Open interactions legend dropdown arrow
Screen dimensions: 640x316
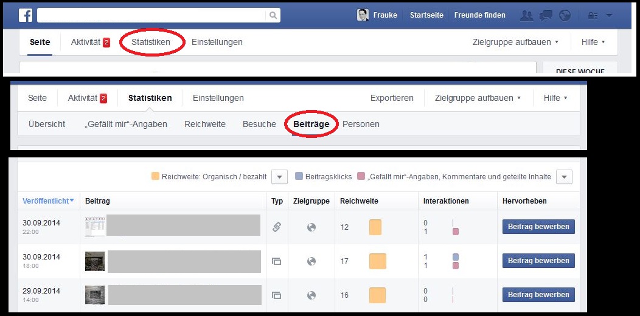point(564,177)
